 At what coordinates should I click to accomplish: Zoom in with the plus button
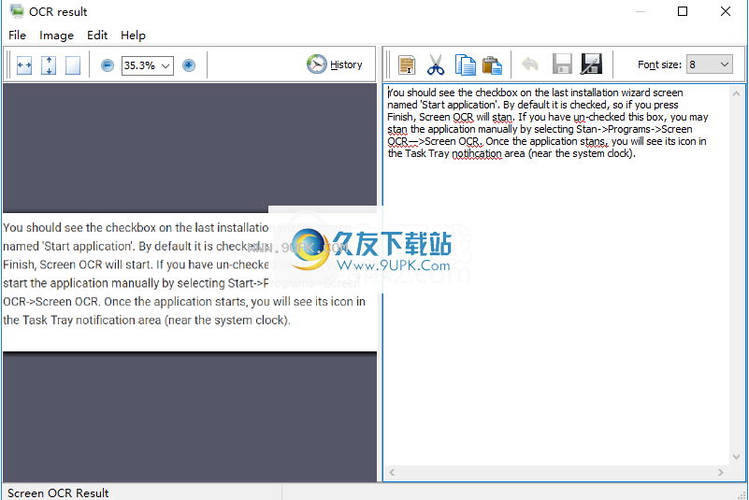(x=189, y=65)
